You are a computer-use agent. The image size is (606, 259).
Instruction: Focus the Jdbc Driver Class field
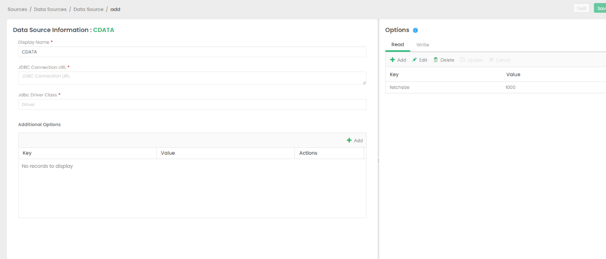tap(192, 104)
